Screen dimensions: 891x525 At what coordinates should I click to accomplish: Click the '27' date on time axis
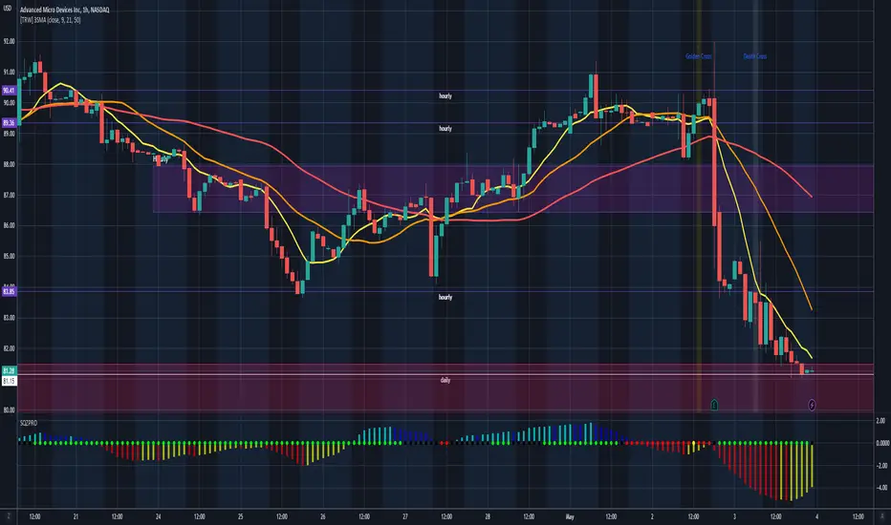tap(405, 516)
